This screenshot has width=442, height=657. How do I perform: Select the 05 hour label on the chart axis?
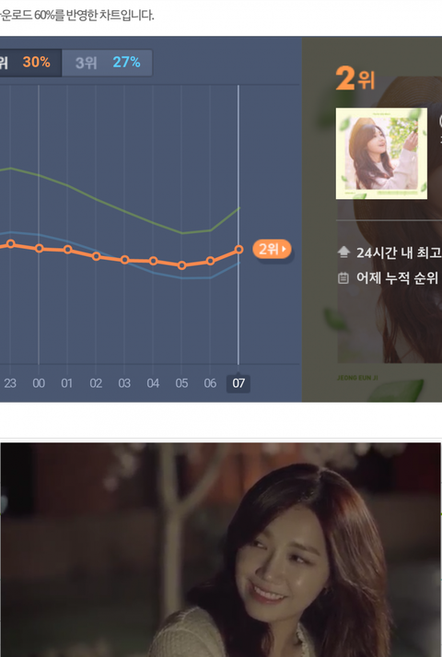181,383
